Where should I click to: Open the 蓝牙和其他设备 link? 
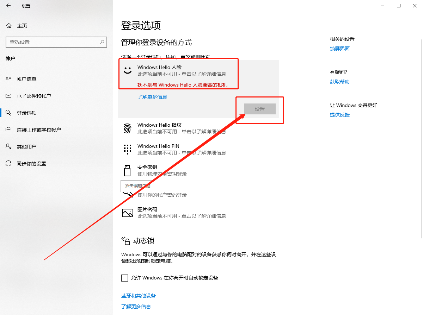tap(138, 296)
